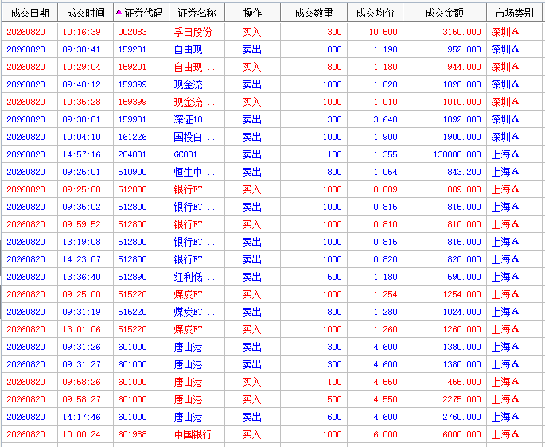Click trade time 13:19:08
Image resolution: width=545 pixels, height=447 pixels.
click(x=81, y=242)
